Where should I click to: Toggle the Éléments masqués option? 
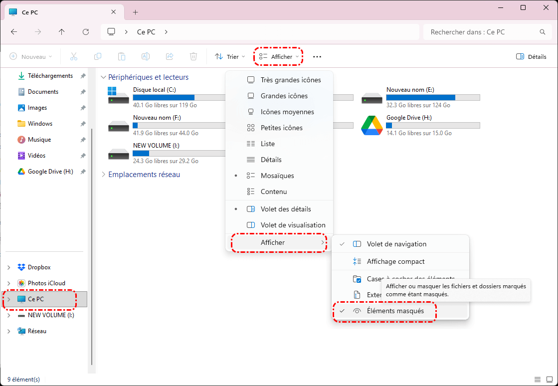tap(395, 311)
